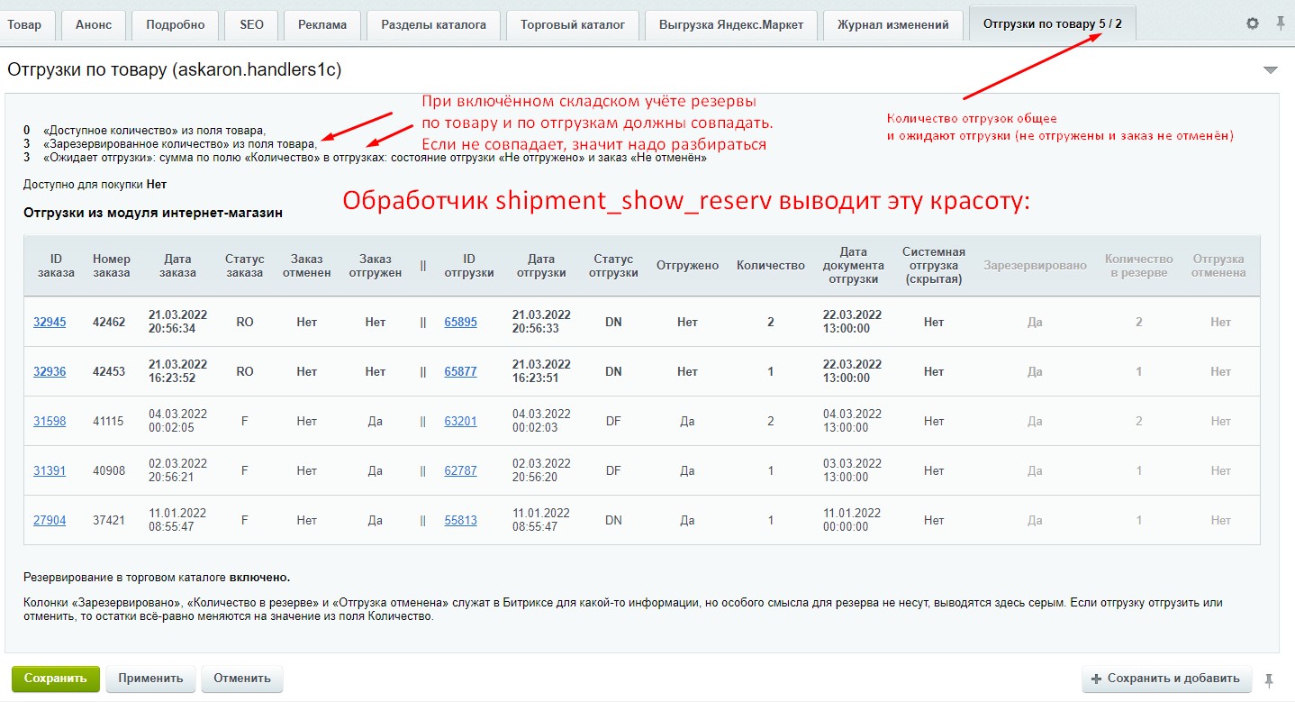This screenshot has height=702, width=1295.
Task: Collapse the Отгрузки по товару section arrow
Action: [x=1270, y=70]
